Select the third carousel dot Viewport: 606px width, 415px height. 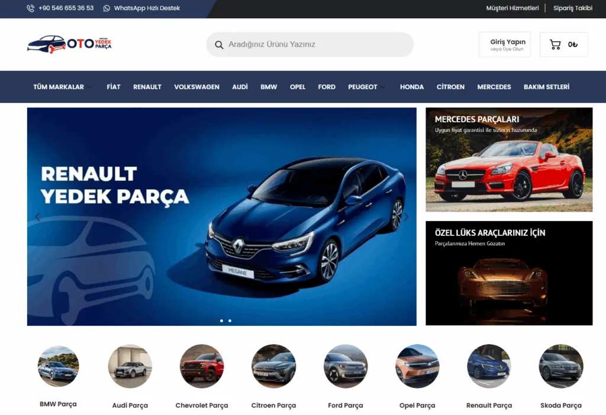(230, 321)
